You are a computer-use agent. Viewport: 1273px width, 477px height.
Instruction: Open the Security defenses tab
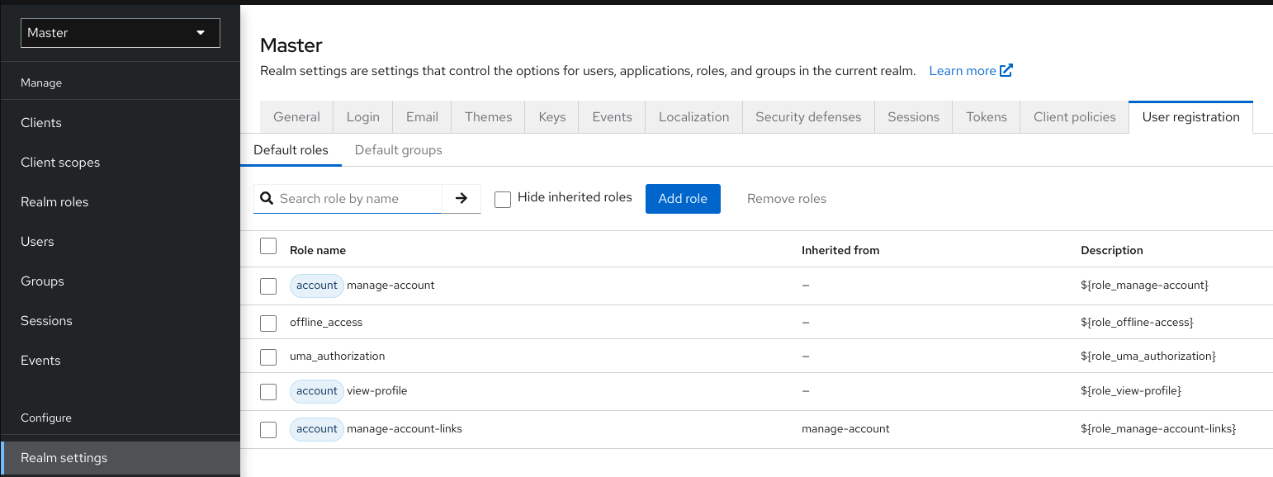click(x=808, y=117)
